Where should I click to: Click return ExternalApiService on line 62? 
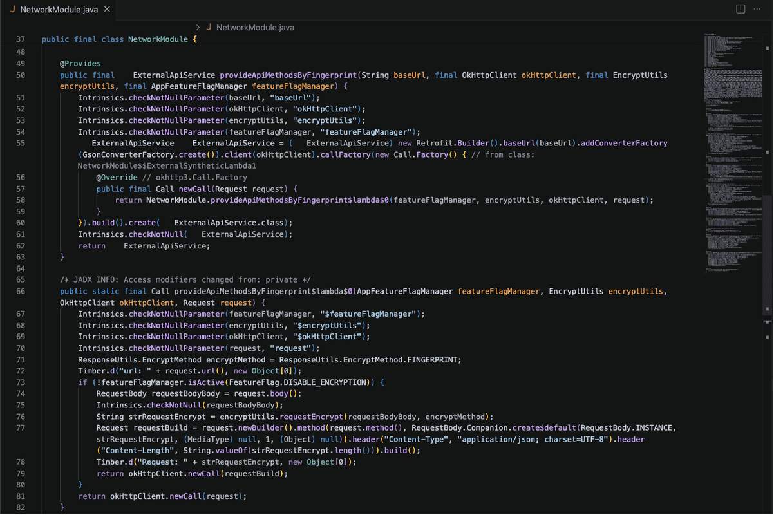tap(144, 245)
